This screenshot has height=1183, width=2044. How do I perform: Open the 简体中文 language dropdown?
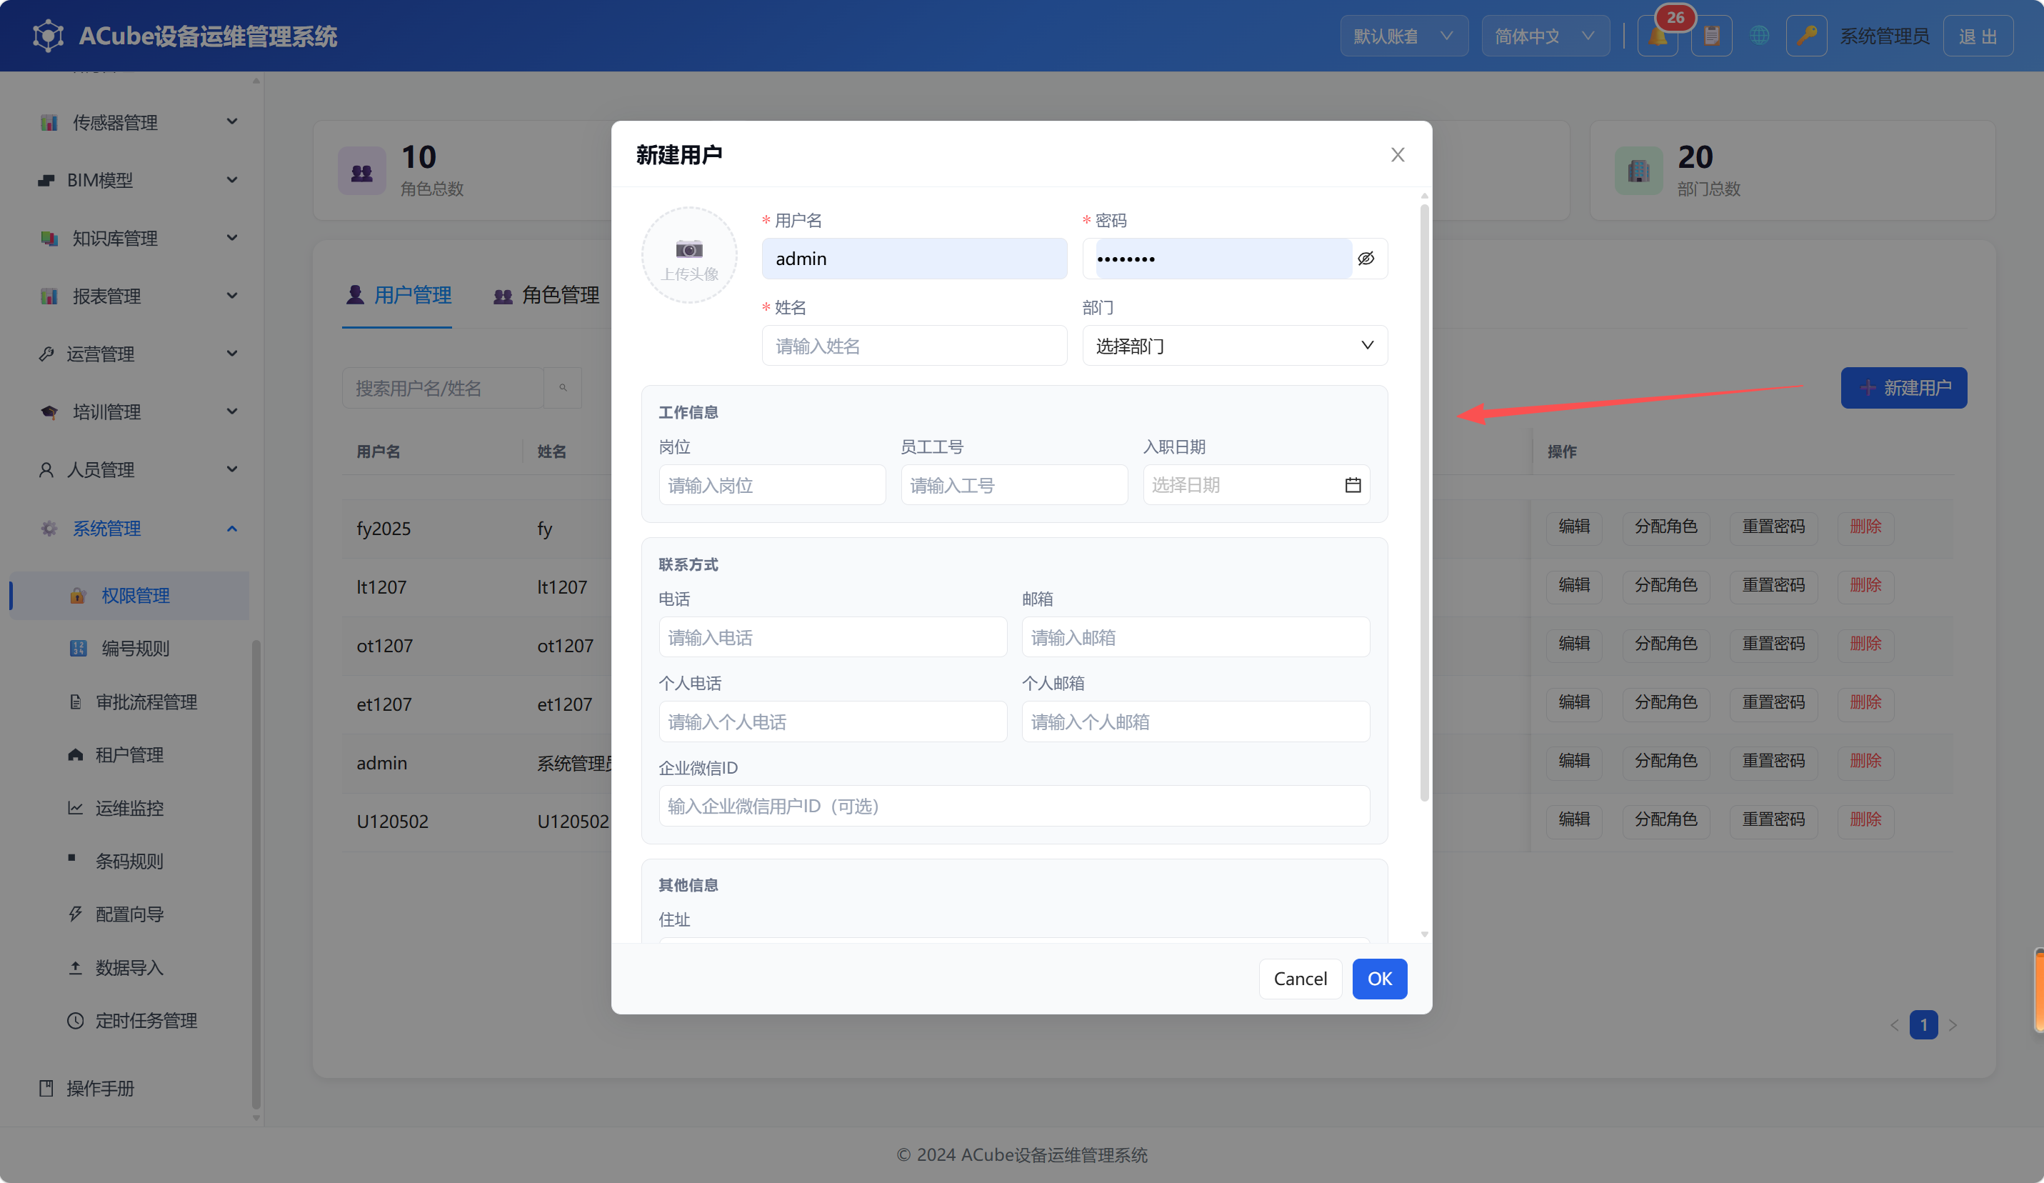[x=1545, y=36]
